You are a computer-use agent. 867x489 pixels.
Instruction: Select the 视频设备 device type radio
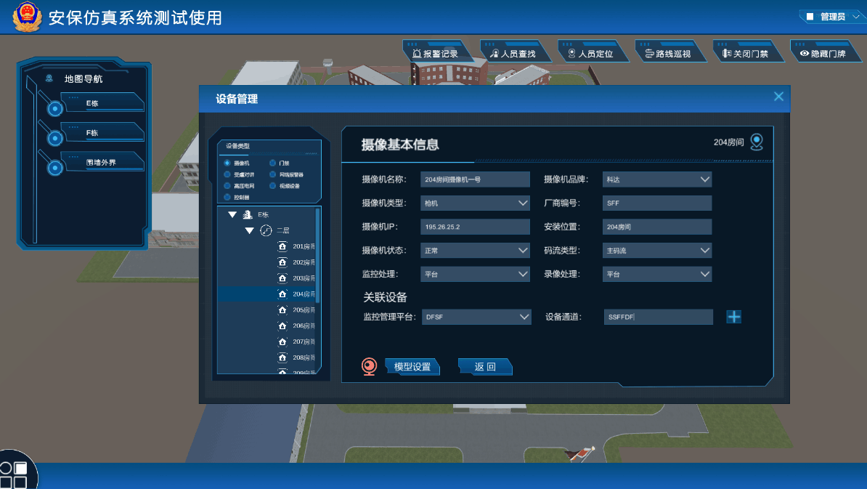272,186
